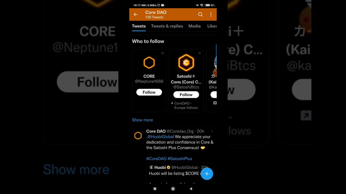Screen dimensions: 346x194
Task: Tap the compose tweet plus button
Action: click(x=207, y=174)
